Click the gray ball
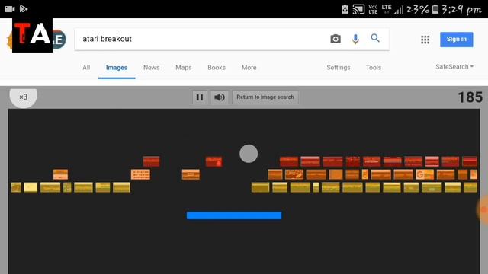This screenshot has width=488, height=274. click(x=249, y=154)
